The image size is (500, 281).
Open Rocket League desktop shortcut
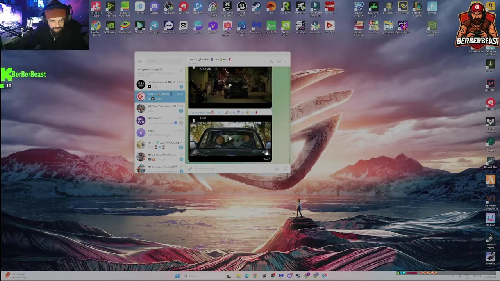(359, 9)
